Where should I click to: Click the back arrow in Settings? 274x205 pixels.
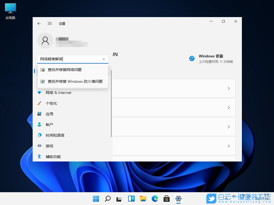pos(39,23)
